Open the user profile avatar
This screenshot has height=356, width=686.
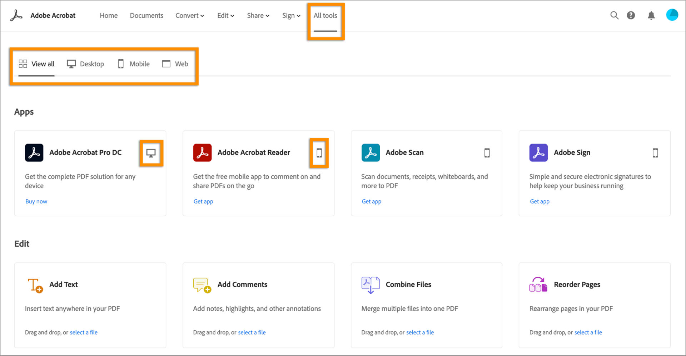coord(672,15)
